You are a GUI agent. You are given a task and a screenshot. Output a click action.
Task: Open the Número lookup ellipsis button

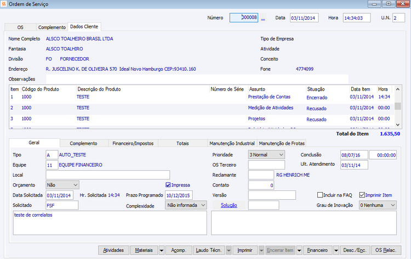click(x=263, y=18)
